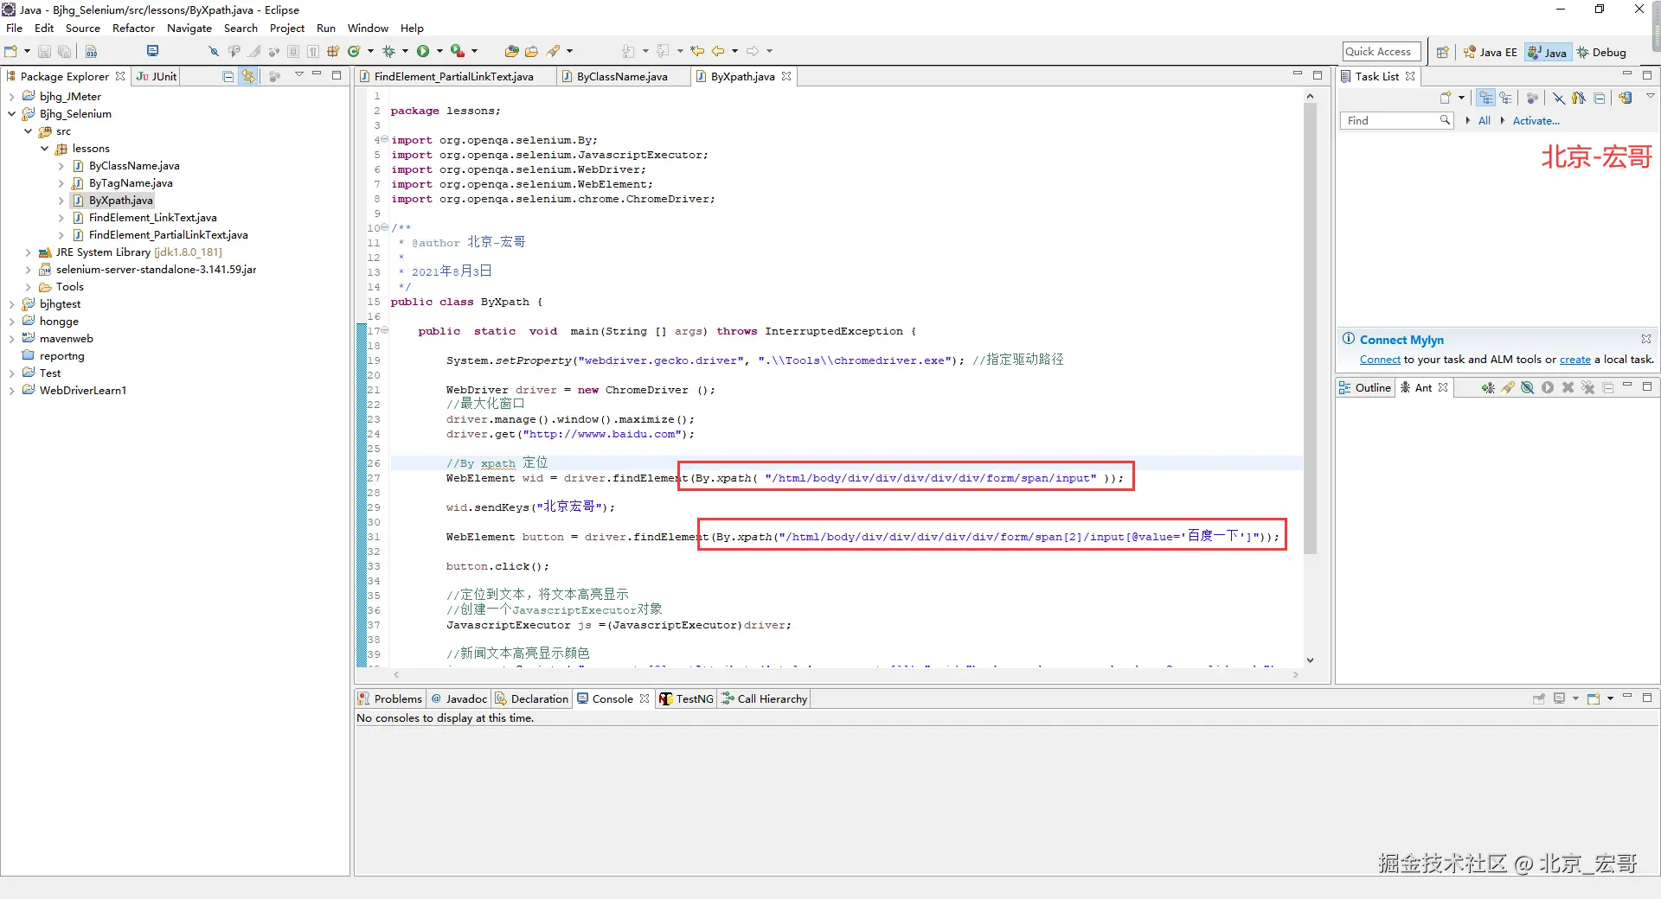Viewport: 1661px width, 899px height.
Task: Toggle Hide Completed Tasks in Task List
Action: pos(1559,98)
